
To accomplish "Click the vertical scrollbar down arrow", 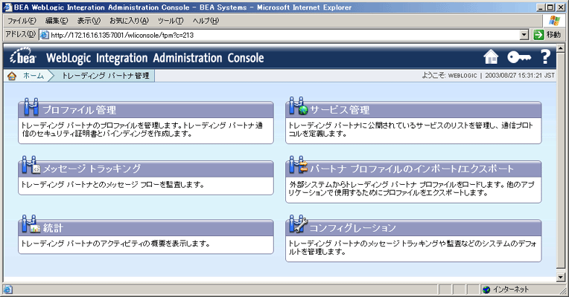I will click(561, 278).
